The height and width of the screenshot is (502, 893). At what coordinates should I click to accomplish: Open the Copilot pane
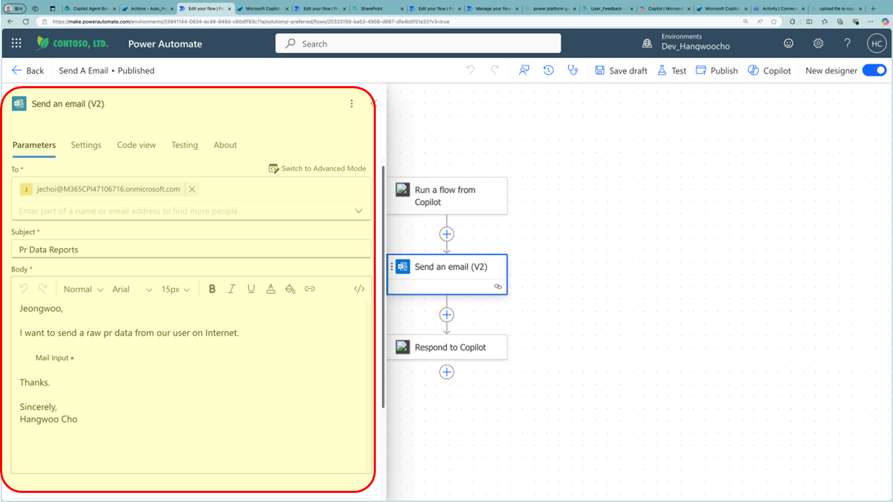coord(769,71)
